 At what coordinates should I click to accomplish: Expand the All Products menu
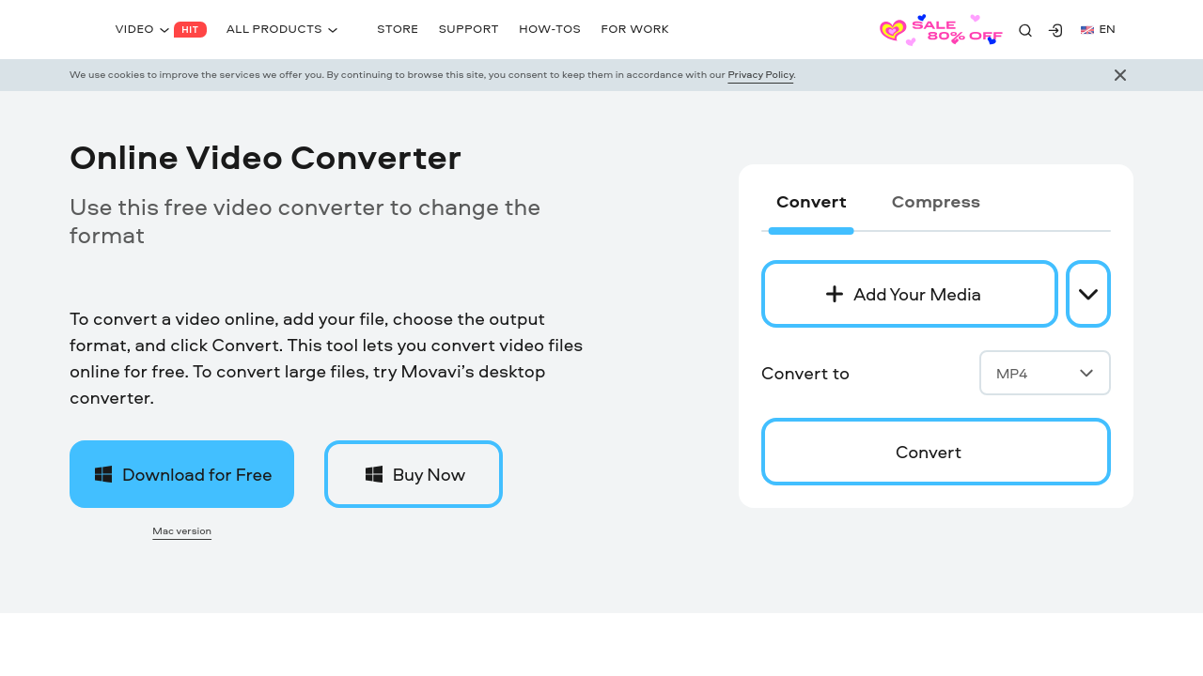[x=281, y=30]
